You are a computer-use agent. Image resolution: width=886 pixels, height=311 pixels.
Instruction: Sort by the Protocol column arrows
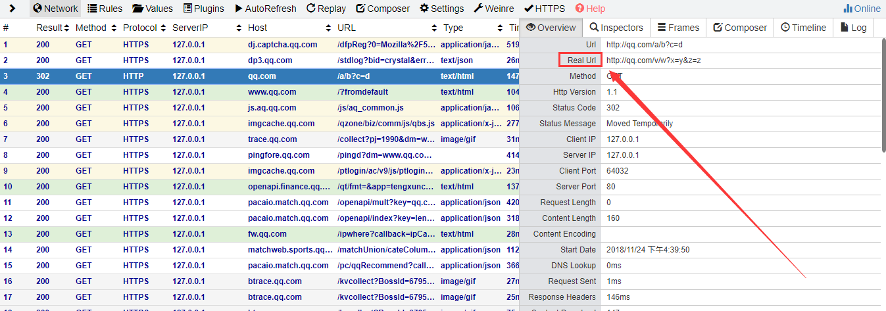(x=162, y=28)
